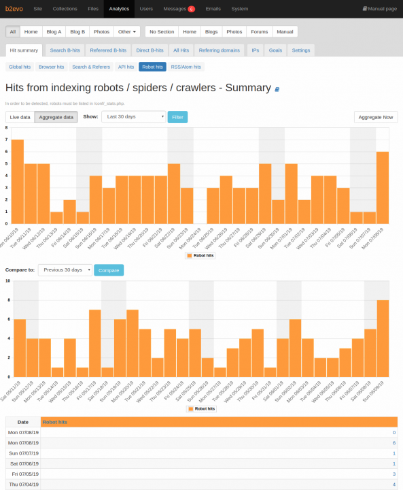
Task: Click hit count 3 for Fri 07/05/19
Action: coord(394,474)
